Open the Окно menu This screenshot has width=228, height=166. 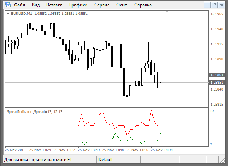point(122,5)
